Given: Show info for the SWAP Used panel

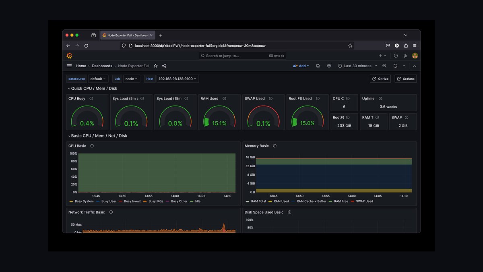Looking at the screenshot, I should 271,98.
